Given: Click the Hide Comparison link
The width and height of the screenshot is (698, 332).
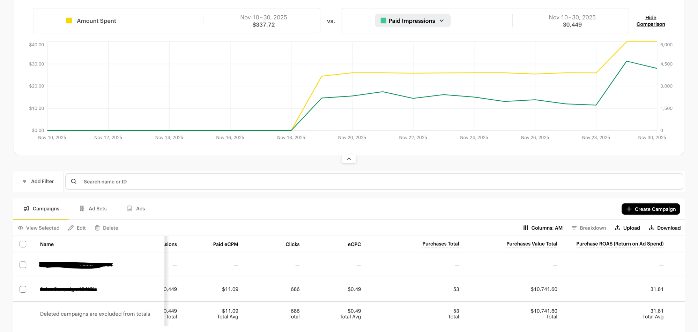Looking at the screenshot, I should [651, 21].
